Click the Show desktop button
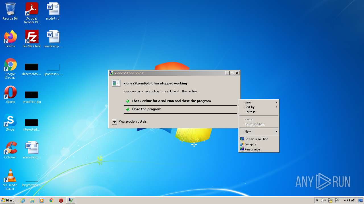The image size is (364, 204). tap(361, 200)
